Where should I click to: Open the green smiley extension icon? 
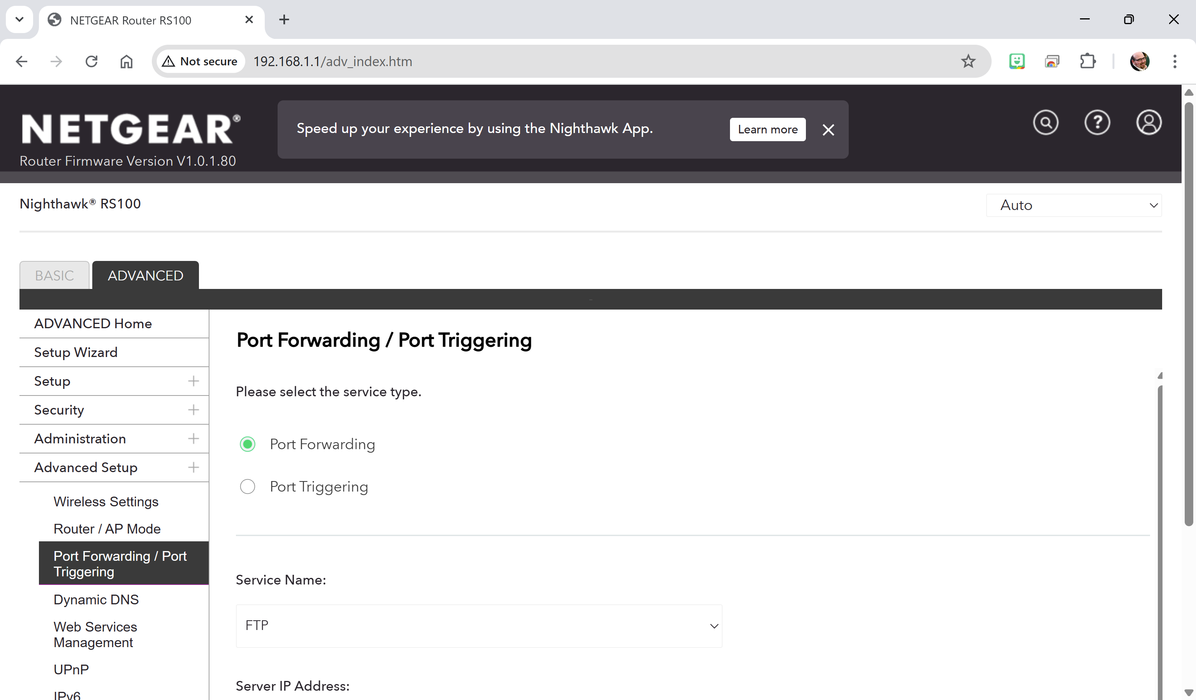pos(1017,61)
